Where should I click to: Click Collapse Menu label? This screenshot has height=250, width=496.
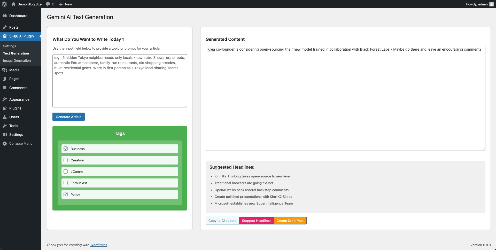[x=21, y=144]
